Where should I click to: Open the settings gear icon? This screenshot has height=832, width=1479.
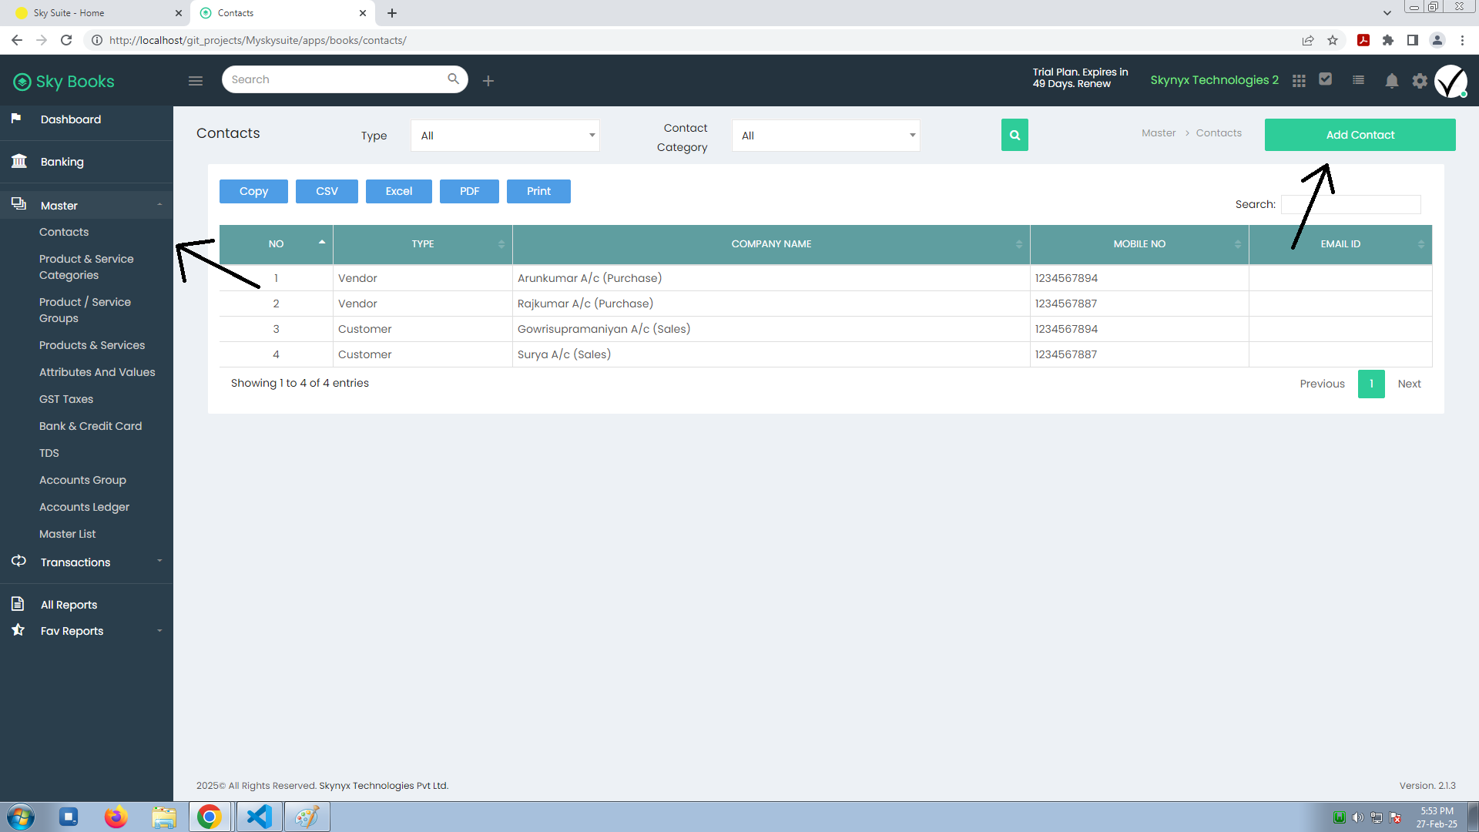pos(1420,81)
